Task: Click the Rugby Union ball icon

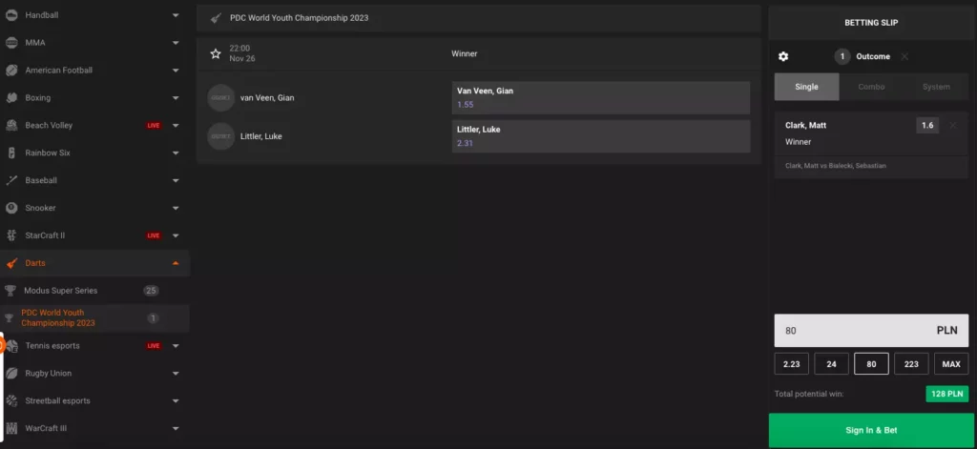Action: pyautogui.click(x=11, y=373)
